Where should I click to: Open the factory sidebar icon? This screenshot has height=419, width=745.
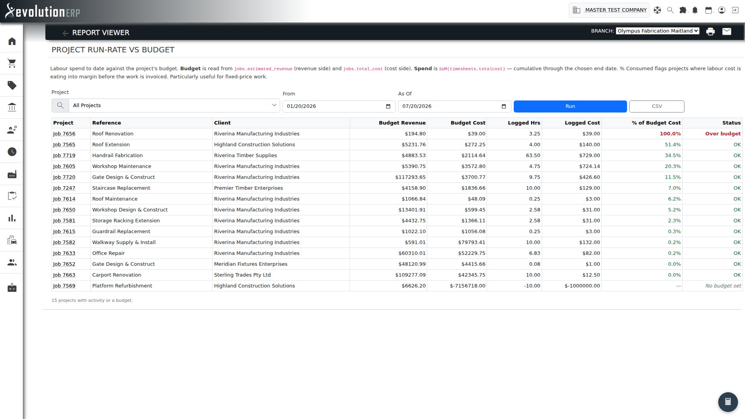click(x=12, y=174)
